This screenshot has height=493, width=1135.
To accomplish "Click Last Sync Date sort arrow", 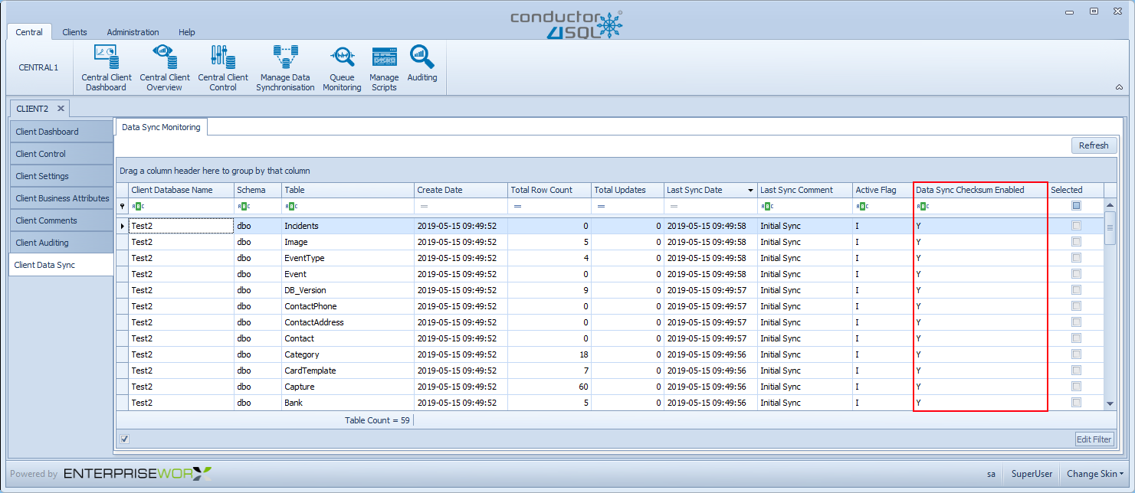I will 750,191.
